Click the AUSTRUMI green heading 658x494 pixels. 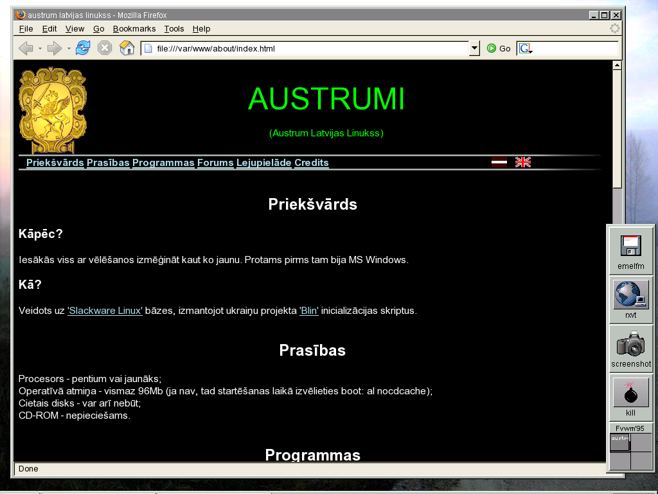[x=326, y=99]
